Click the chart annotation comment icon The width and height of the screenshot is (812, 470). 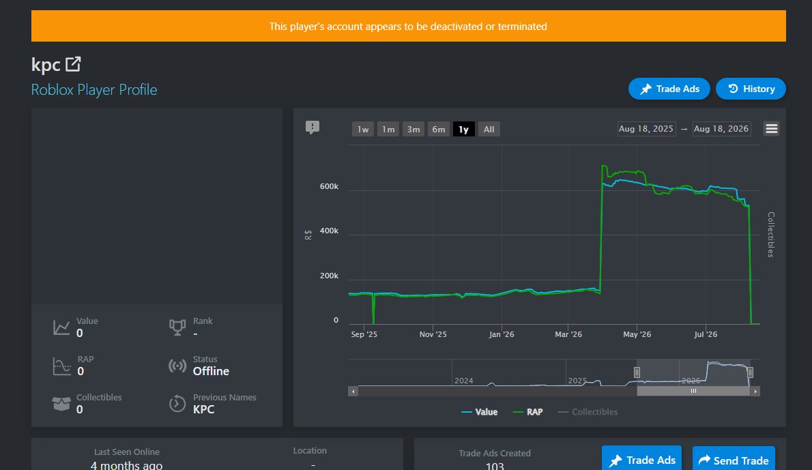[x=313, y=128]
